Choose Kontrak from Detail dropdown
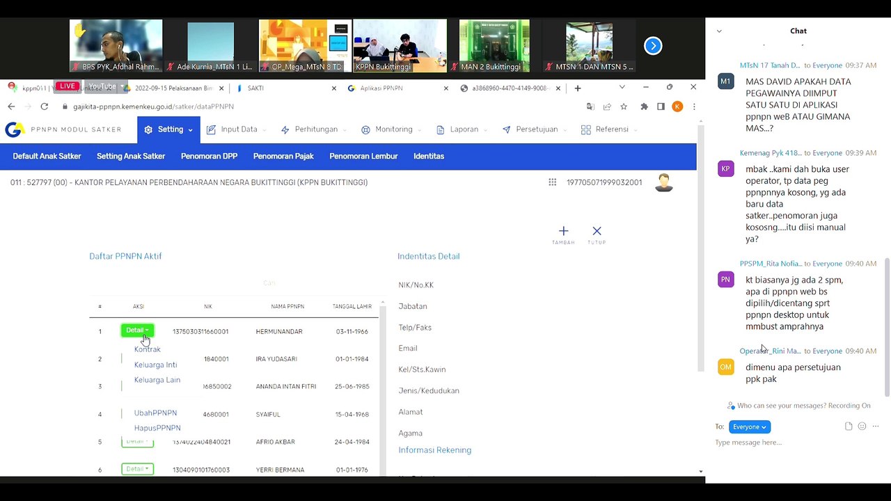Viewport: 891px width, 501px height. coord(147,349)
